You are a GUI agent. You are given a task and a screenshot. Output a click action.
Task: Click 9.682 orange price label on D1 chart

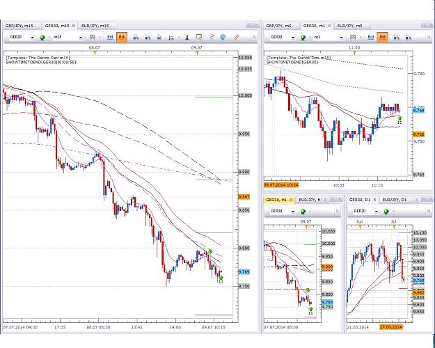(x=418, y=292)
